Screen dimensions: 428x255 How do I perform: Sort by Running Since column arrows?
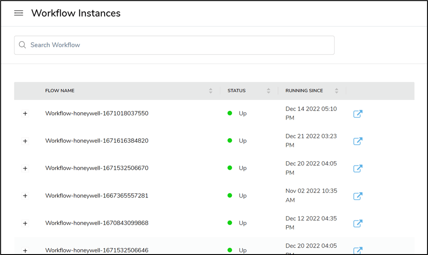click(x=336, y=91)
